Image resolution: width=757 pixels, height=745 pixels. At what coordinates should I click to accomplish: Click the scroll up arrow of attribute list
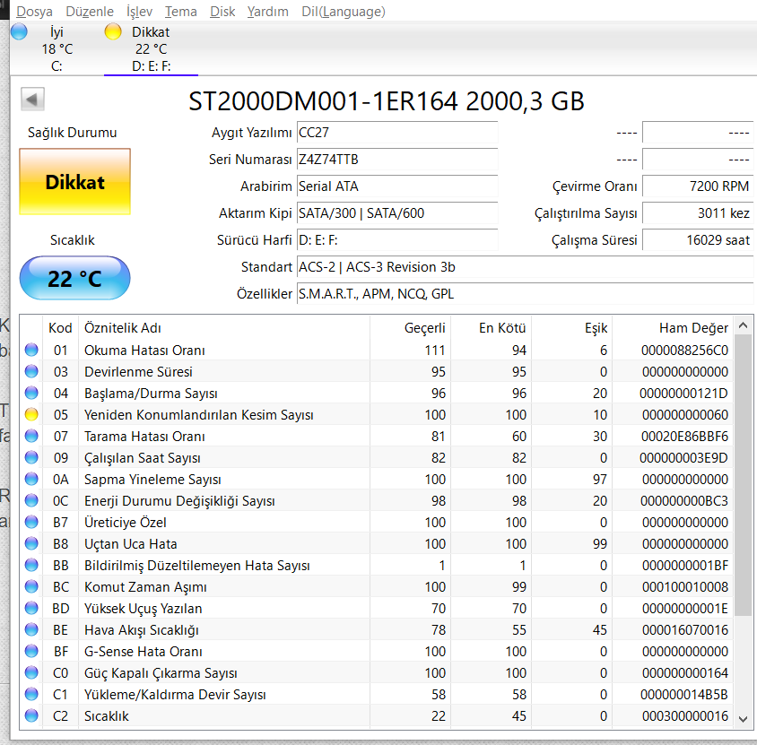click(x=744, y=327)
